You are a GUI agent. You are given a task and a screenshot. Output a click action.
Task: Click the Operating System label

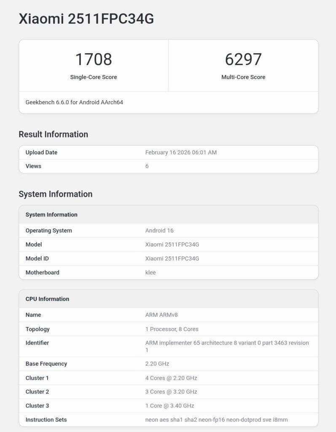pos(49,231)
